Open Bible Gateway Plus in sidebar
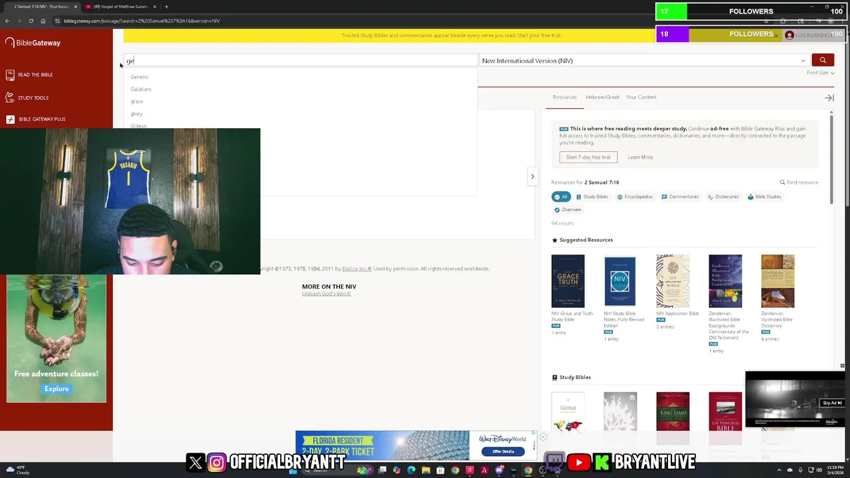850x478 pixels. (x=36, y=119)
